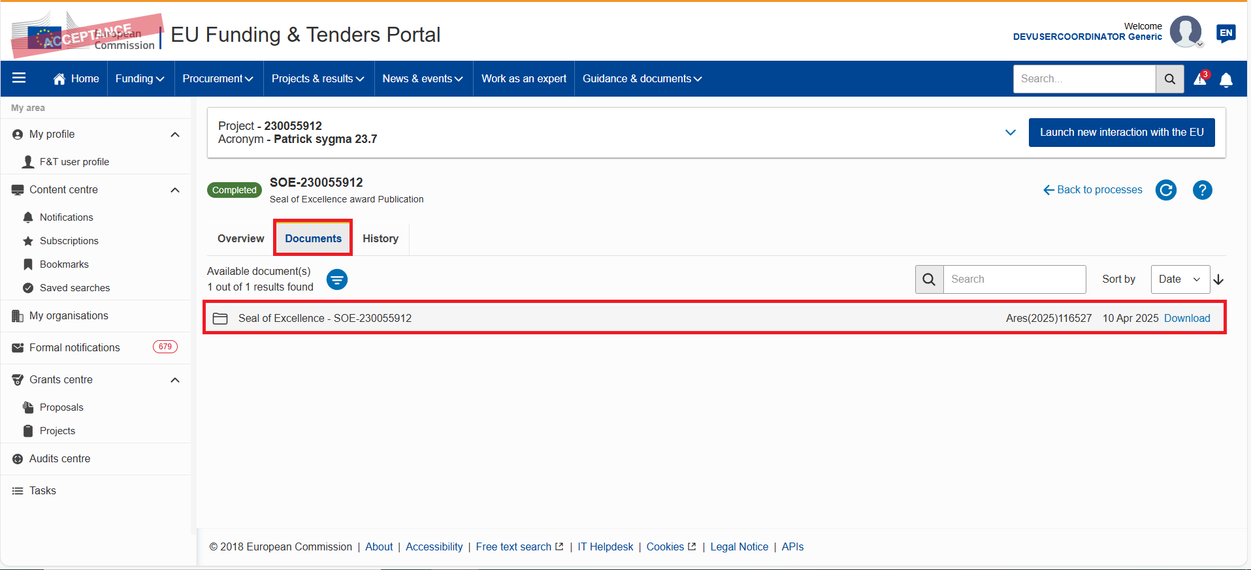The image size is (1251, 570).
Task: Click the top bar search magnifier button
Action: (1170, 79)
